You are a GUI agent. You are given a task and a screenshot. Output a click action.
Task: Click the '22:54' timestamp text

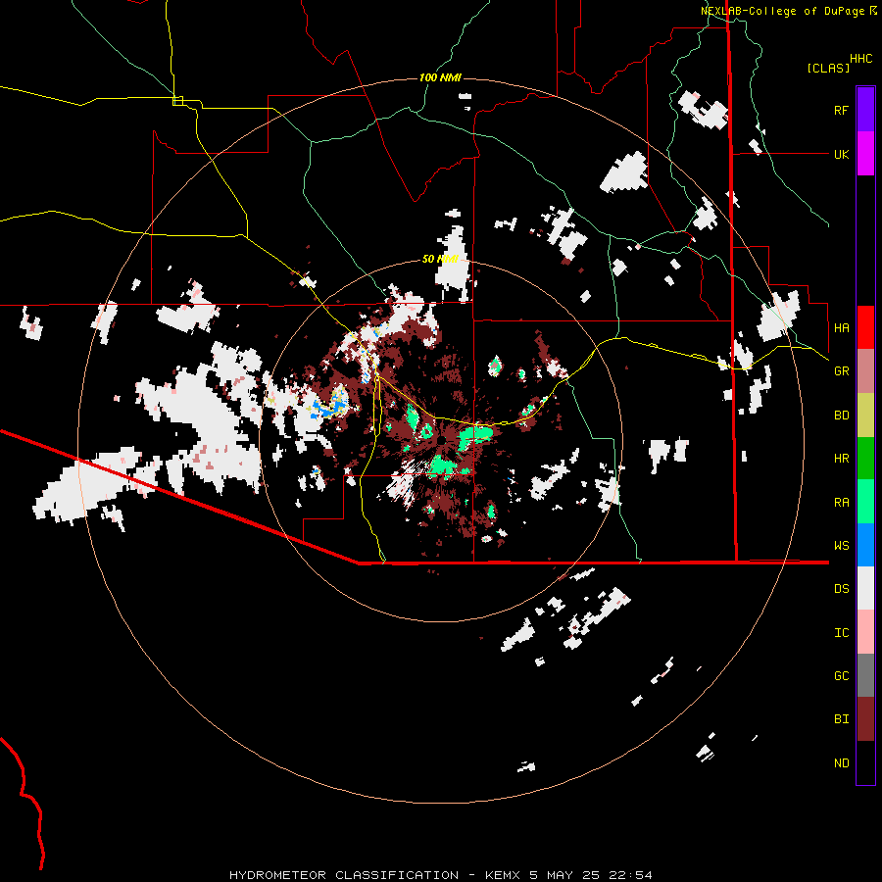pos(631,875)
